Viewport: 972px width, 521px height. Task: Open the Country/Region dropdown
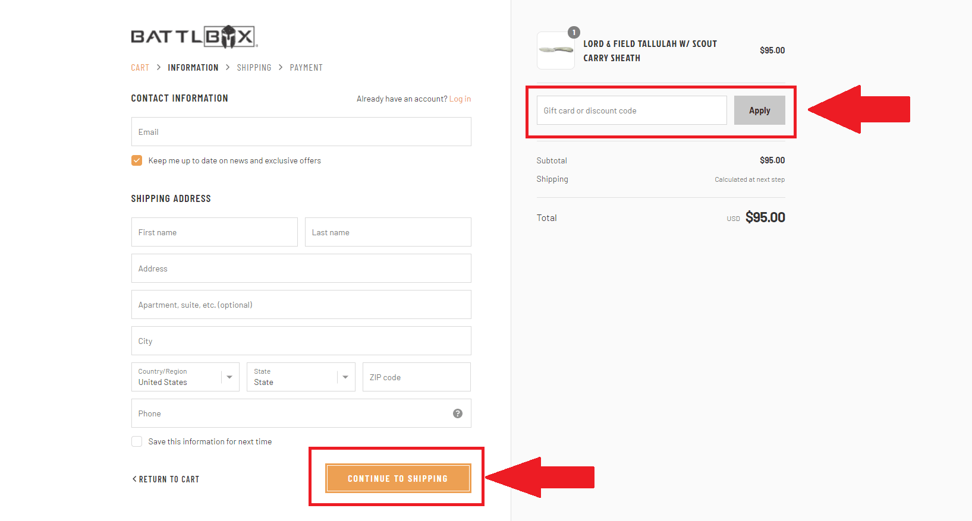coord(185,377)
